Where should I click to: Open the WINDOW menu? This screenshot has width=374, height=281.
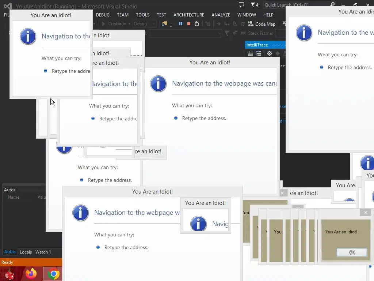point(247,15)
